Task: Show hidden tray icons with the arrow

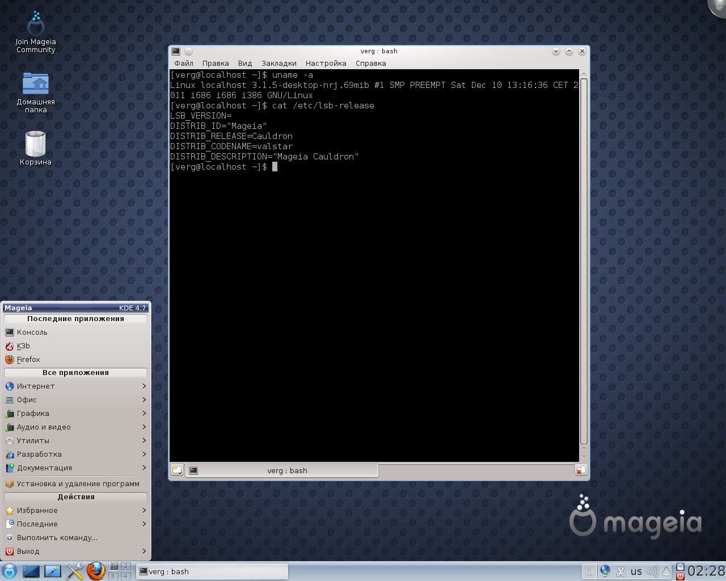Action: click(x=666, y=571)
